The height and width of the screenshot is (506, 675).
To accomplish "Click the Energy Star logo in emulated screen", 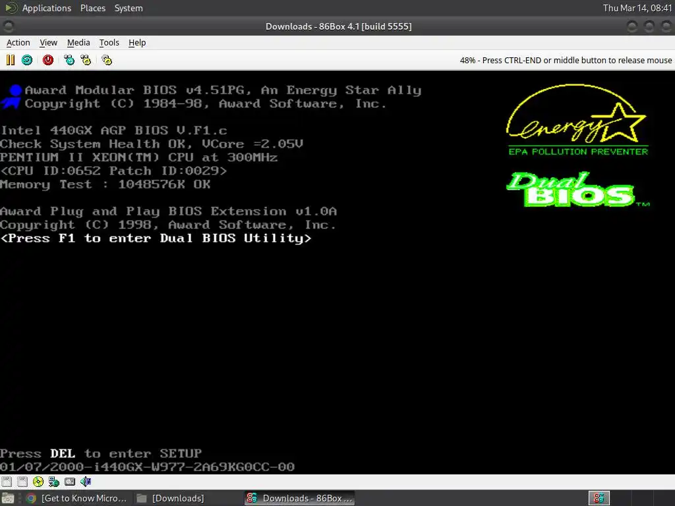I will point(577,120).
